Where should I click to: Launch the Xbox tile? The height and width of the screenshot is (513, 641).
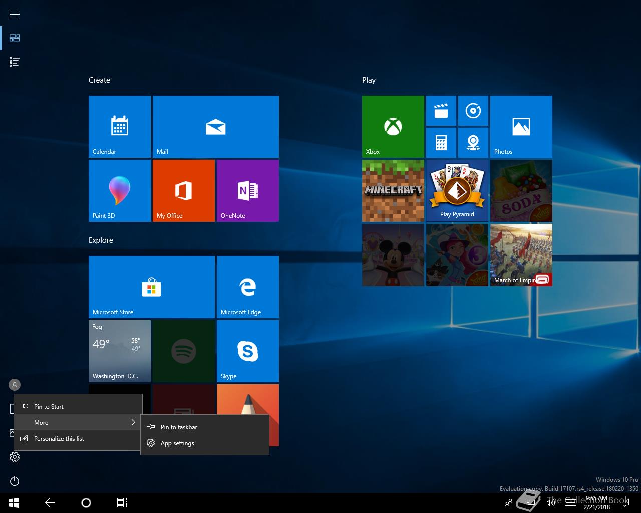[393, 127]
